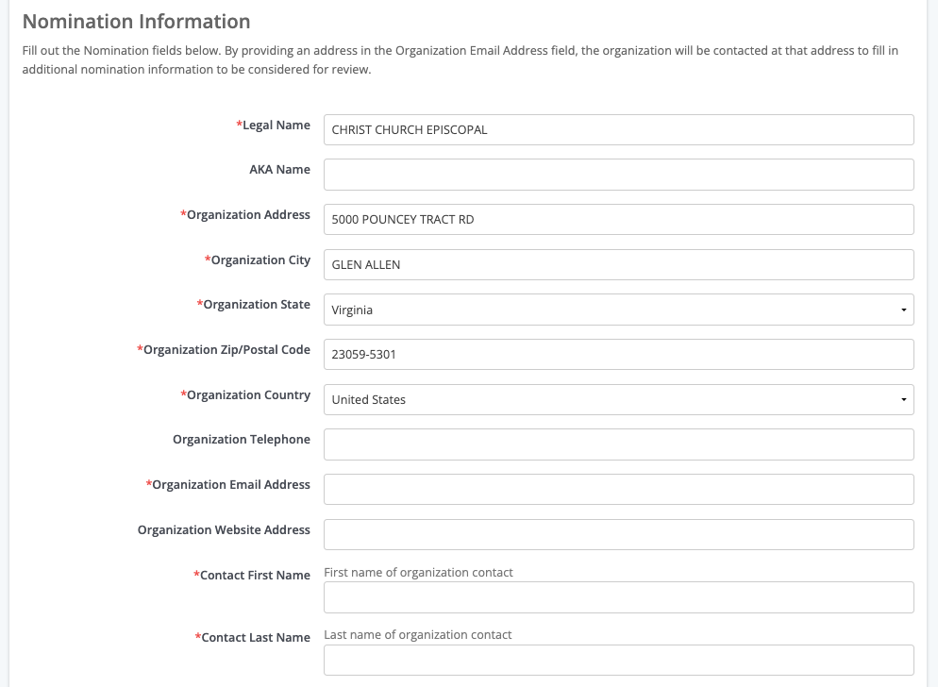The height and width of the screenshot is (687, 938).
Task: Click the Organization Website Address label
Action: 224,529
